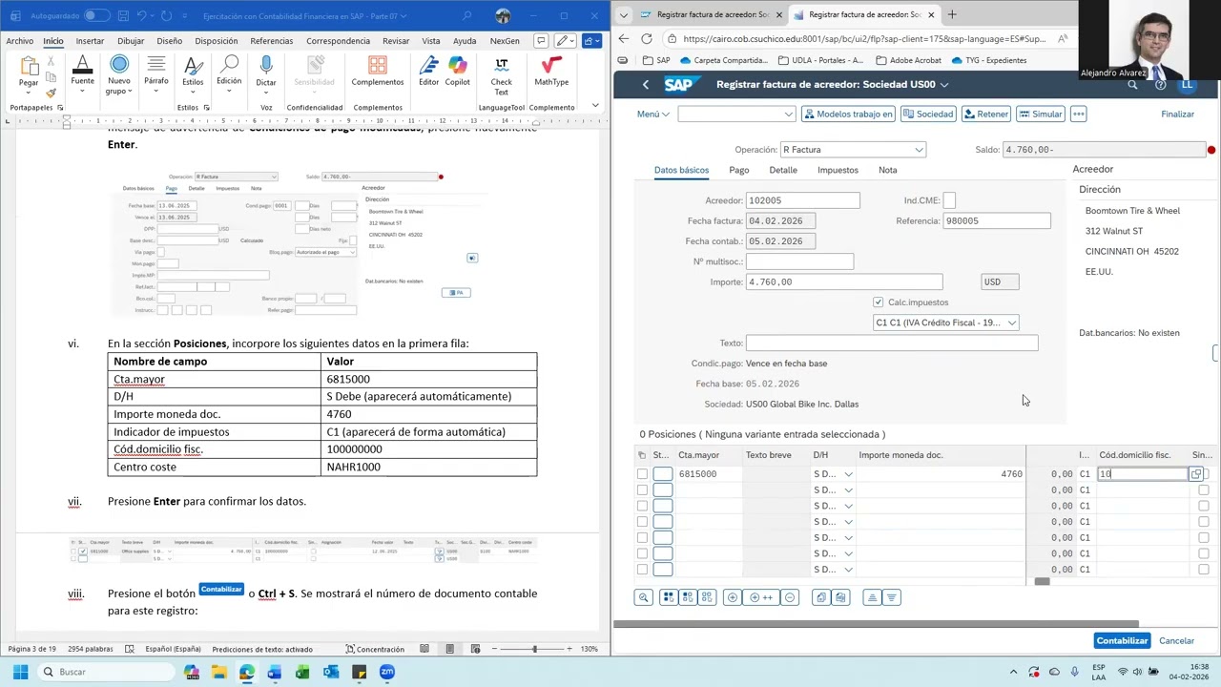Click insert row plus icon in SAP table

tap(733, 597)
